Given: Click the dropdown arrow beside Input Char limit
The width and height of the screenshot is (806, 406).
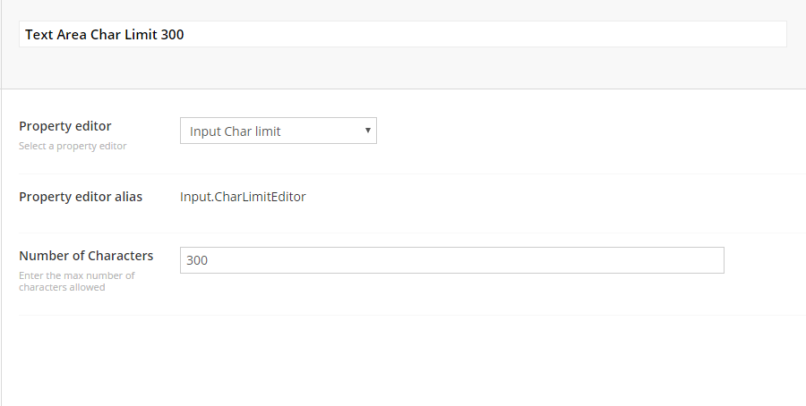Looking at the screenshot, I should tap(367, 131).
